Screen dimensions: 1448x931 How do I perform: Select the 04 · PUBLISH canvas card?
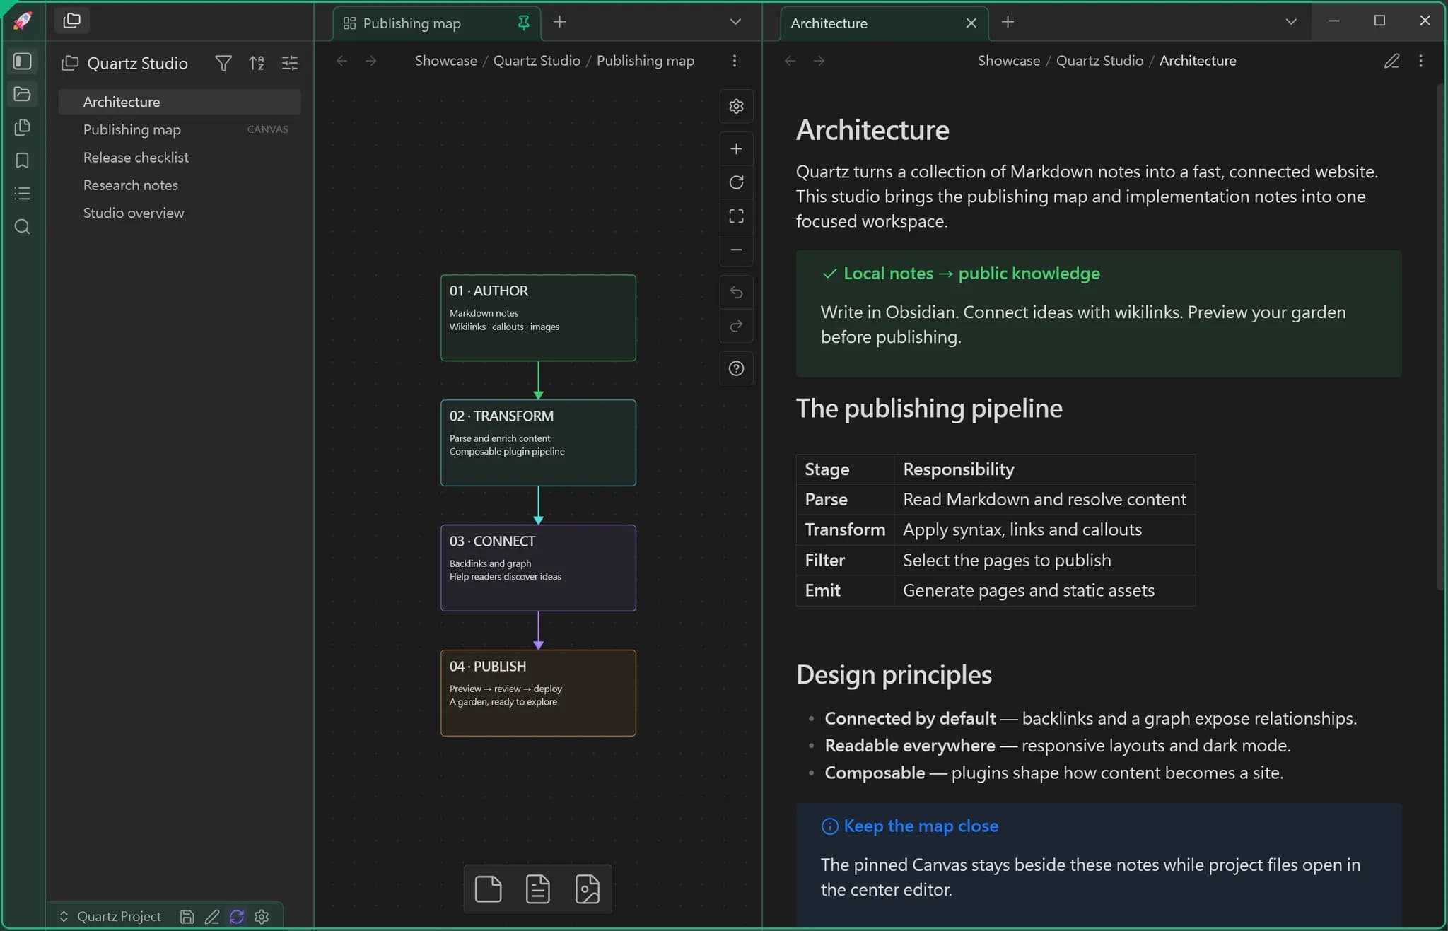pyautogui.click(x=538, y=693)
